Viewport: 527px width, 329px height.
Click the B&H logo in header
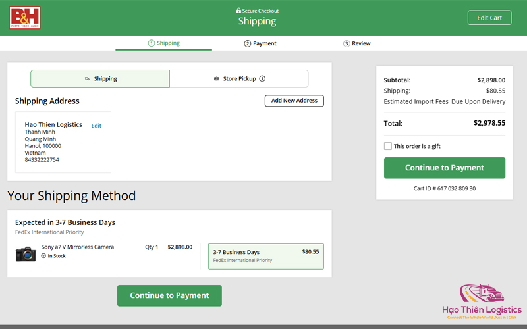coord(25,18)
